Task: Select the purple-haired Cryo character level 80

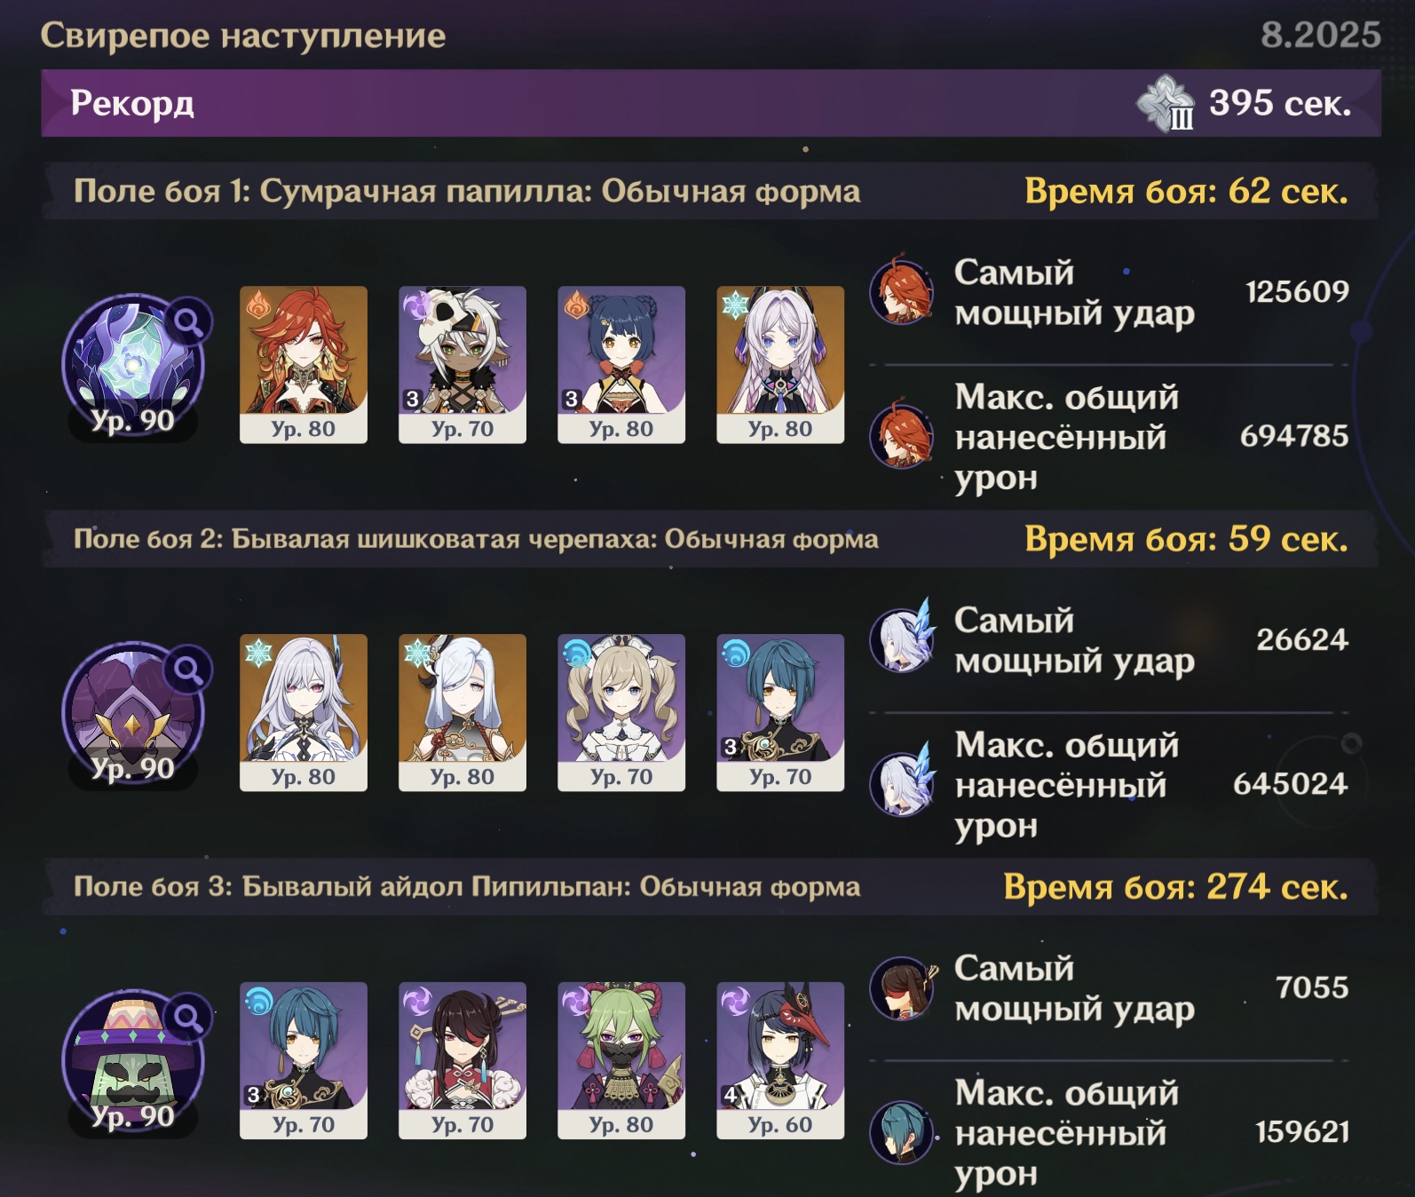Action: pos(780,364)
